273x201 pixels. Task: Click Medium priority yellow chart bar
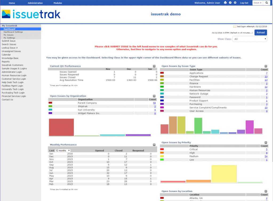click(224, 174)
